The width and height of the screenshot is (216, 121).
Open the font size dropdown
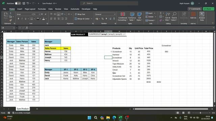click(x=39, y=14)
